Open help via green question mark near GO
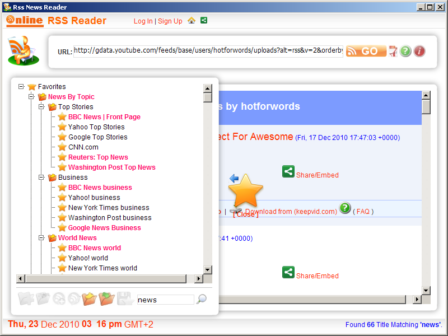 (x=405, y=51)
